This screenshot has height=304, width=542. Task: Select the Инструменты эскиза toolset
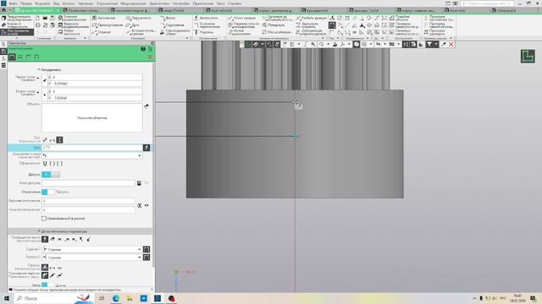pyautogui.click(x=17, y=32)
